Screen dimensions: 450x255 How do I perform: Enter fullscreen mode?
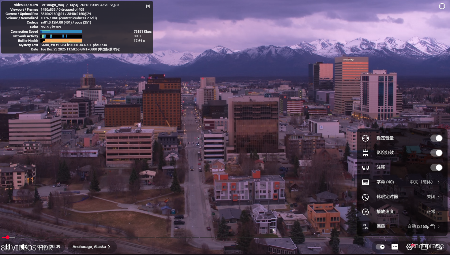tap(439, 246)
